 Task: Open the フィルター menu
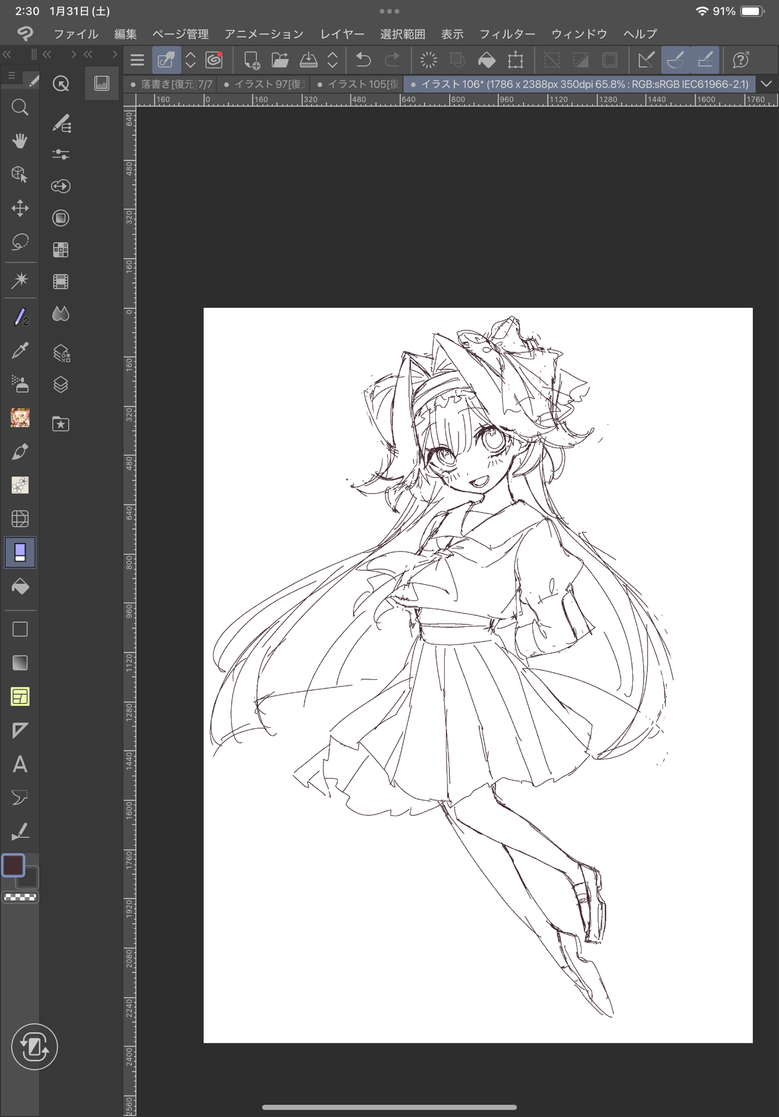coord(507,34)
